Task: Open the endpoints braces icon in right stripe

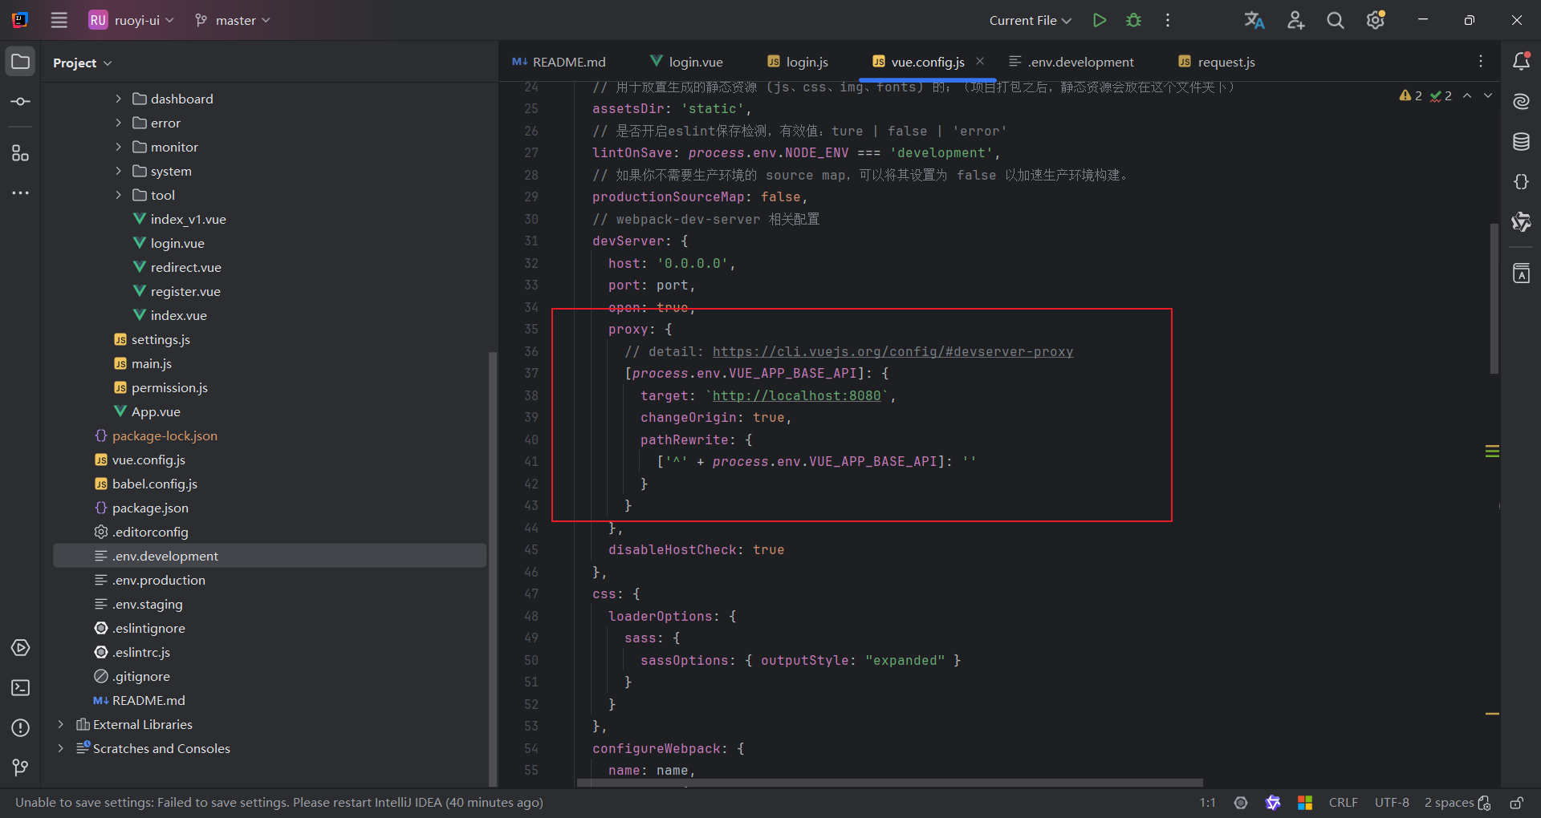Action: (1521, 182)
